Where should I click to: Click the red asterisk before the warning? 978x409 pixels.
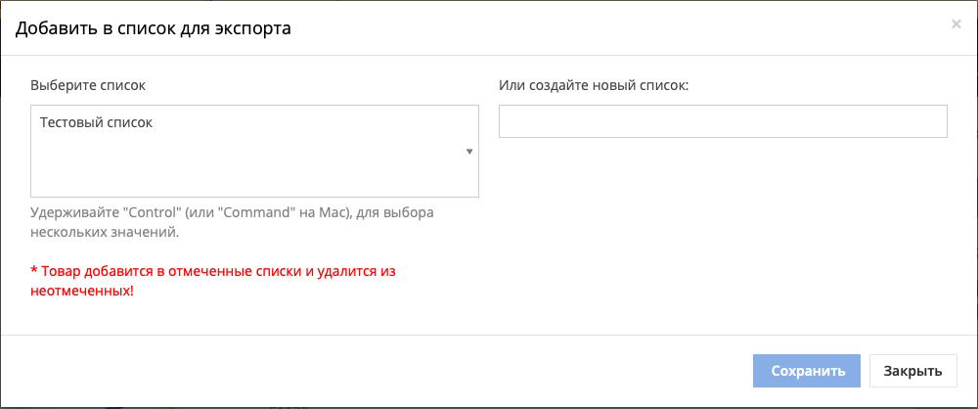(34, 270)
